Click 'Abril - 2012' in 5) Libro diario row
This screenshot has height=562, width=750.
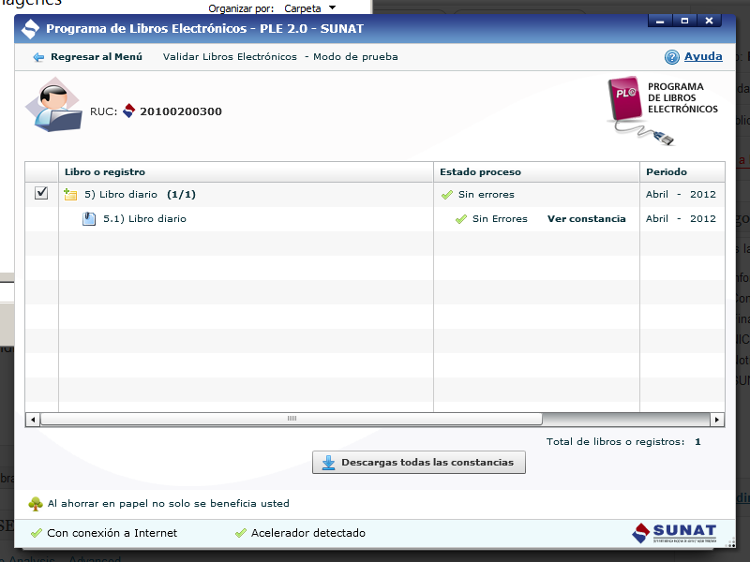tap(681, 195)
